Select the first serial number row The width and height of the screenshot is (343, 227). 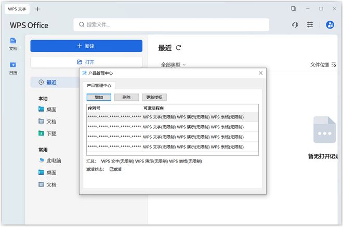tap(173, 117)
